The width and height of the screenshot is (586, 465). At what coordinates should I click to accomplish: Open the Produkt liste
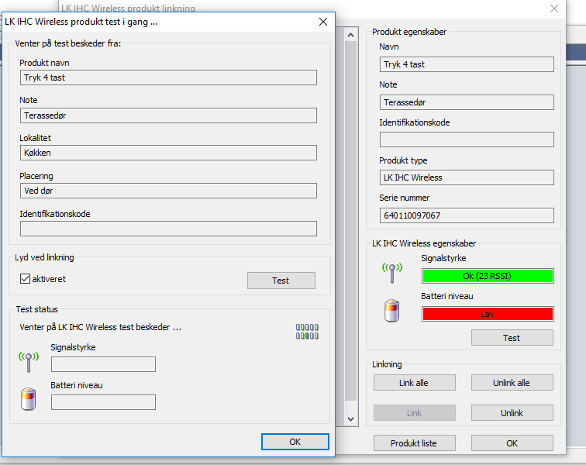coord(415,443)
